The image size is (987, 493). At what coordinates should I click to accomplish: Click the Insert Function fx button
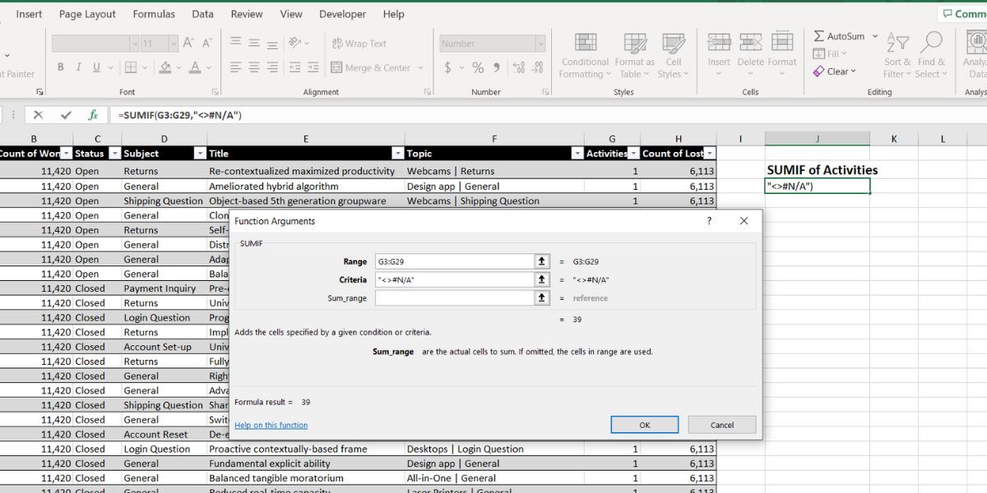[93, 115]
